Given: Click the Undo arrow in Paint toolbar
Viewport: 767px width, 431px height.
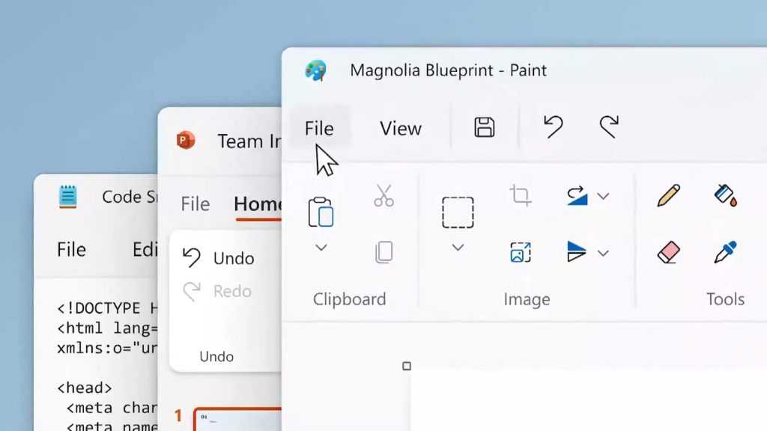Looking at the screenshot, I should pos(554,127).
